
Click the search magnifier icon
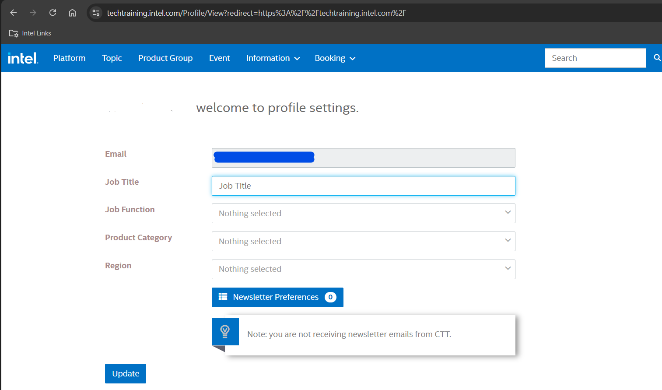tap(657, 58)
